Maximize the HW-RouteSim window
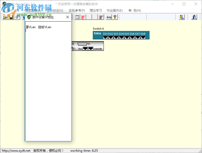Image resolution: width=202 pixels, height=153 pixels. tap(184, 4)
